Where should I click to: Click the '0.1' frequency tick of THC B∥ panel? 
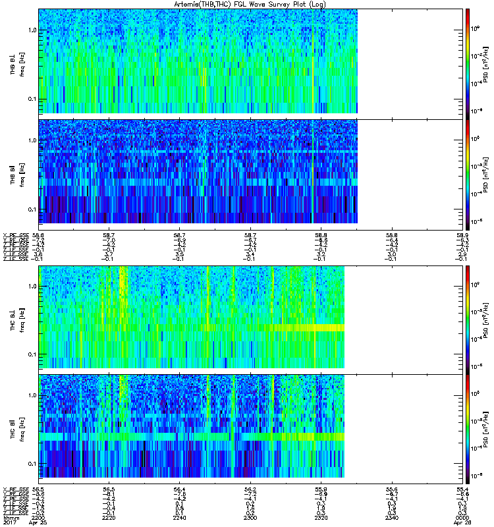[x=32, y=464]
